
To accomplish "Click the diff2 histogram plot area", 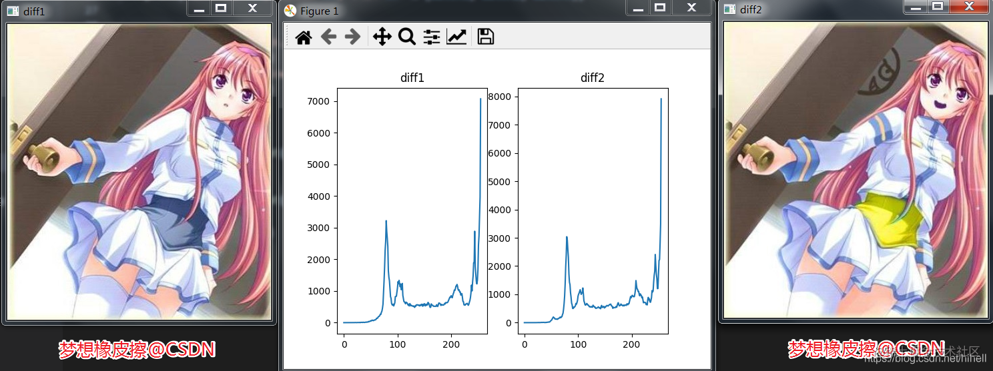I will (593, 210).
